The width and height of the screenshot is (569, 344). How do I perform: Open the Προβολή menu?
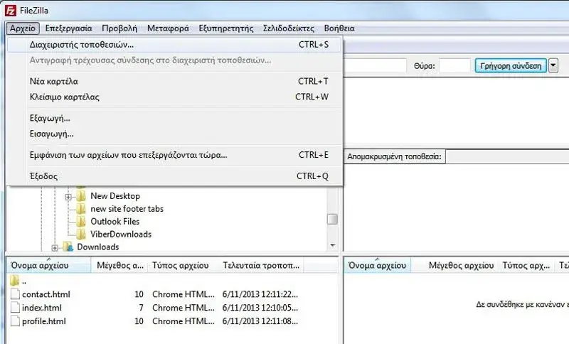click(119, 28)
